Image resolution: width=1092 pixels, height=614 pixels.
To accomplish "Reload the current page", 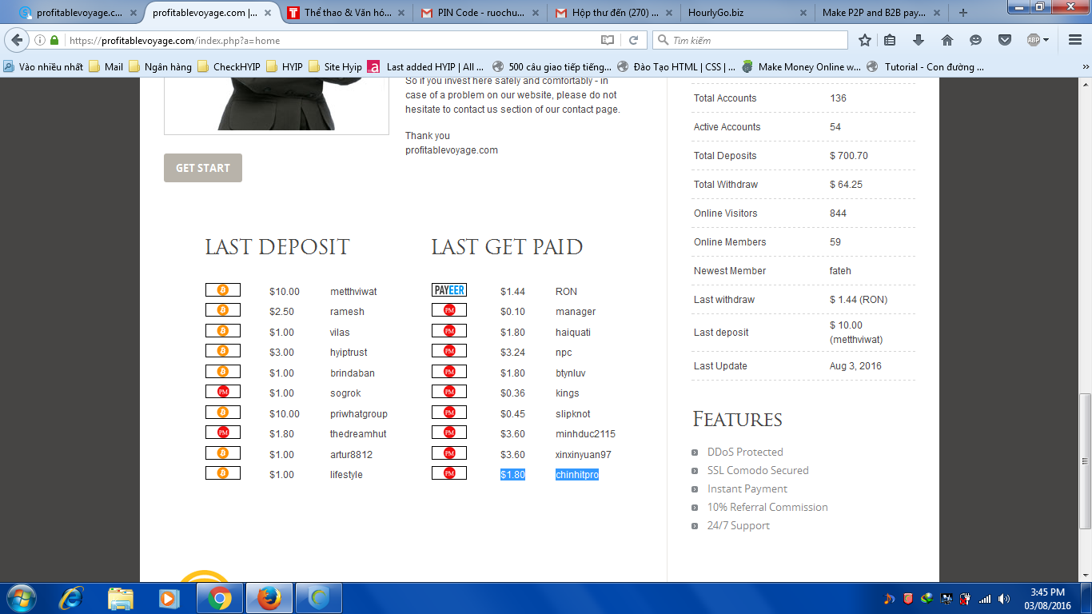I will tap(633, 40).
